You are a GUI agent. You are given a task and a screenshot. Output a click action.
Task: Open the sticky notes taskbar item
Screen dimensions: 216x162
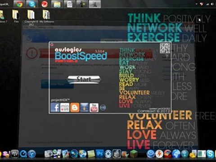point(57,4)
